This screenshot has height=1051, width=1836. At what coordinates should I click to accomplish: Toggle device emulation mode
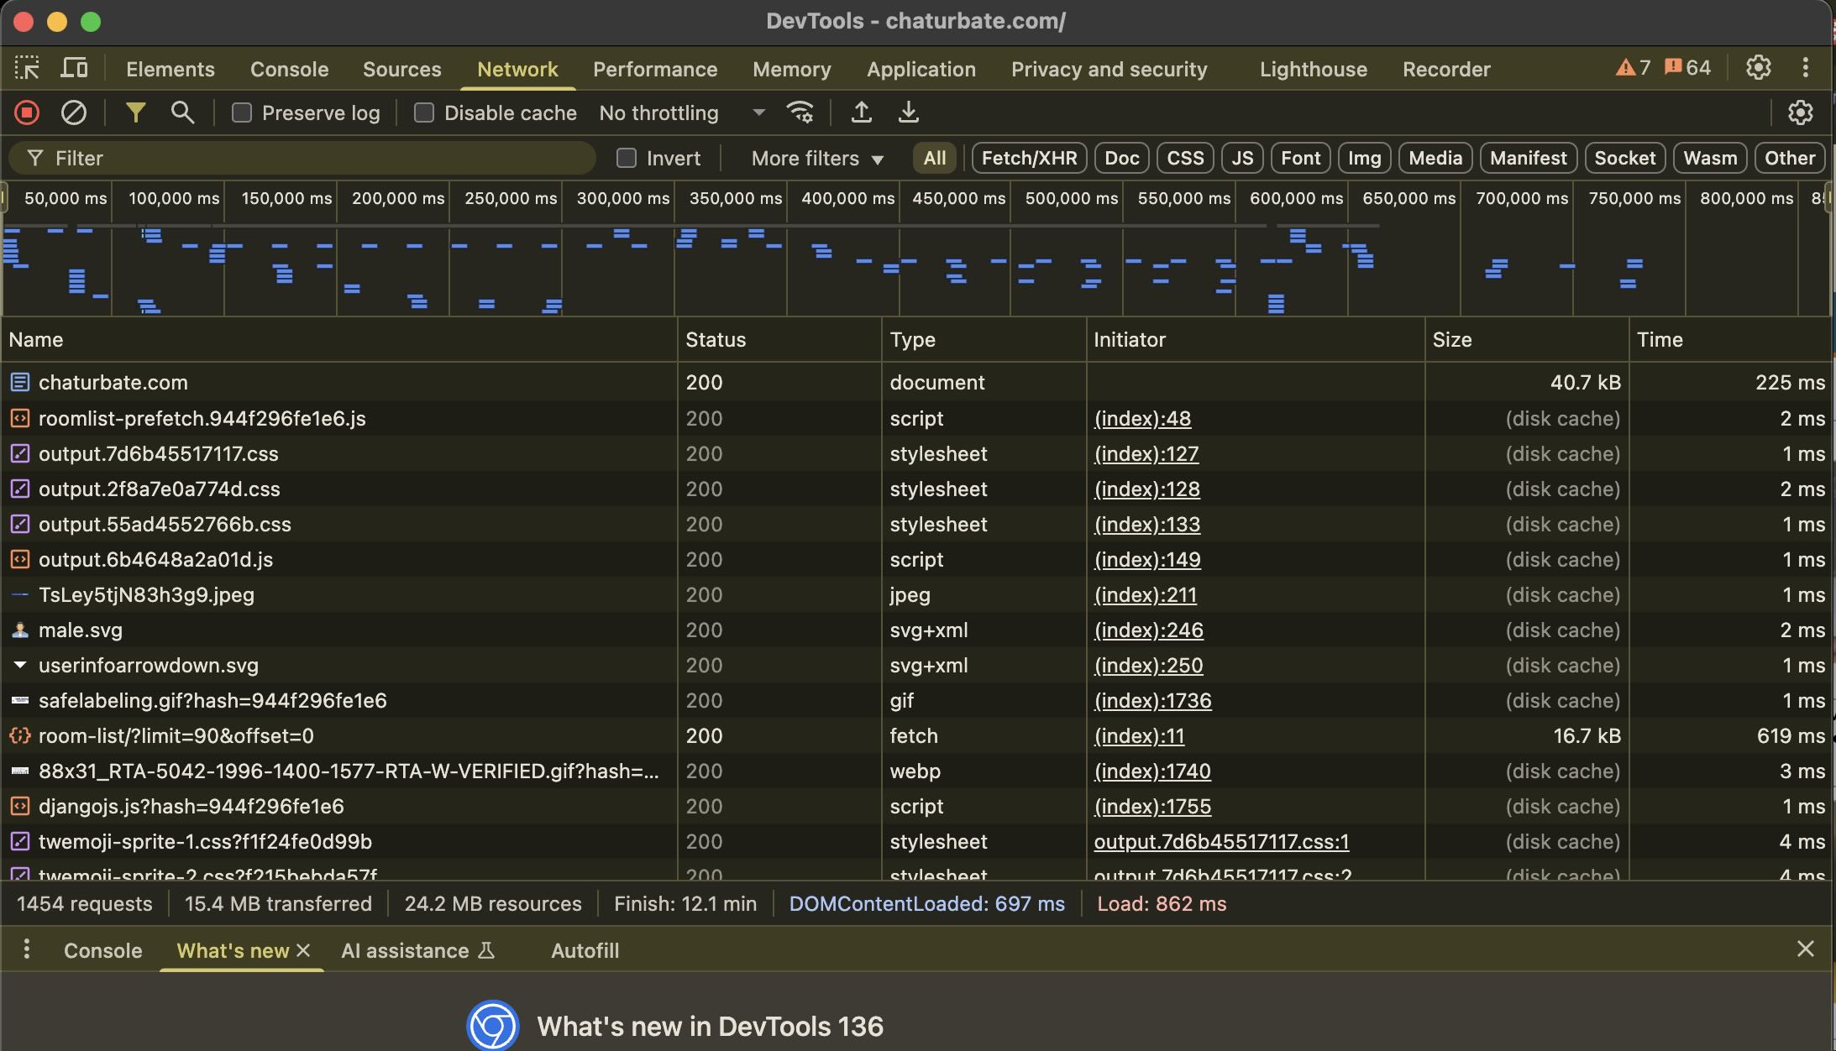coord(74,68)
